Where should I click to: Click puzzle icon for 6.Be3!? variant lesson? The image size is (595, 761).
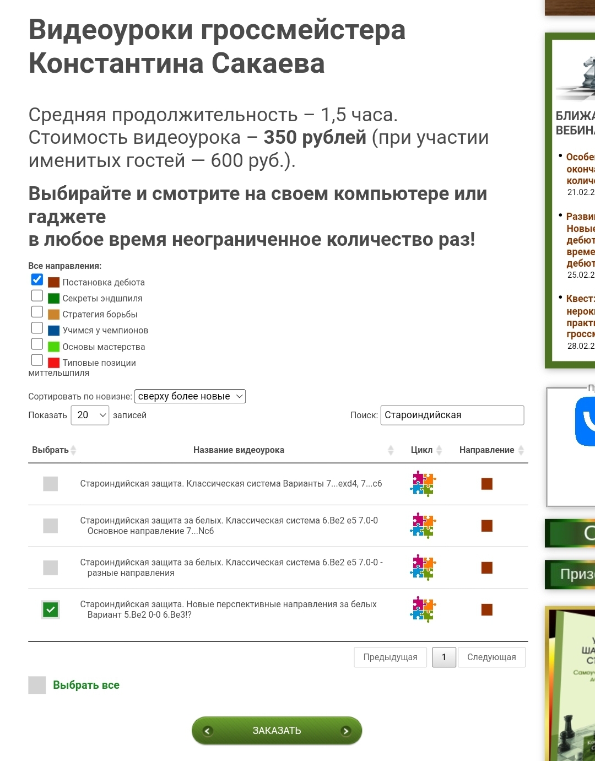click(x=423, y=609)
